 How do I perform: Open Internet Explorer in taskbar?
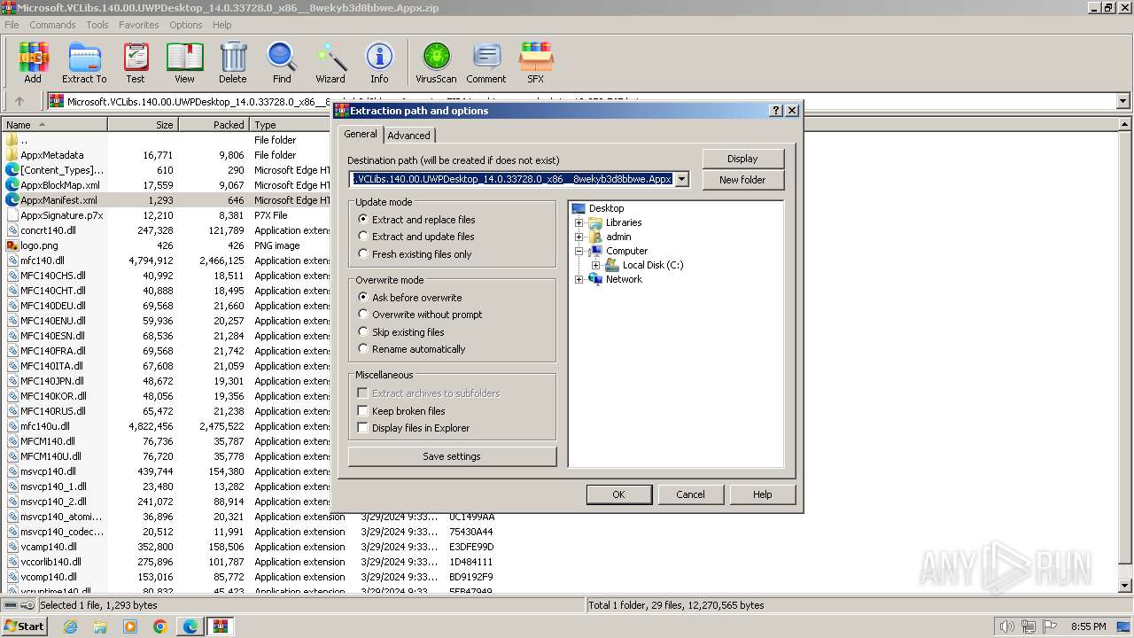(70, 626)
